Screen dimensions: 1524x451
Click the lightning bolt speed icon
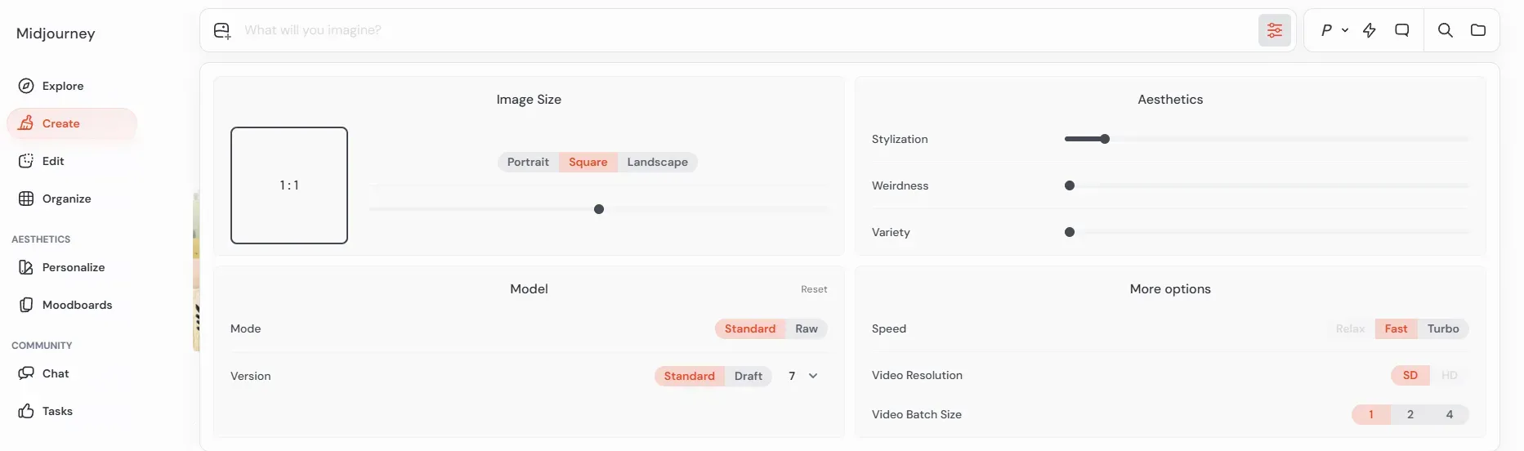tap(1370, 30)
